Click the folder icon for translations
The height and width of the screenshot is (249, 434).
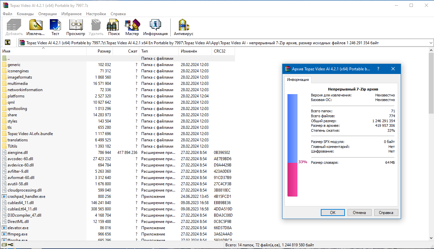coord(4,140)
